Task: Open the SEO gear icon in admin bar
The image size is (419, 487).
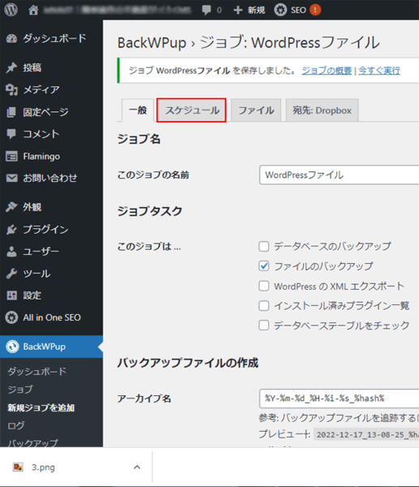Action: pyautogui.click(x=280, y=10)
